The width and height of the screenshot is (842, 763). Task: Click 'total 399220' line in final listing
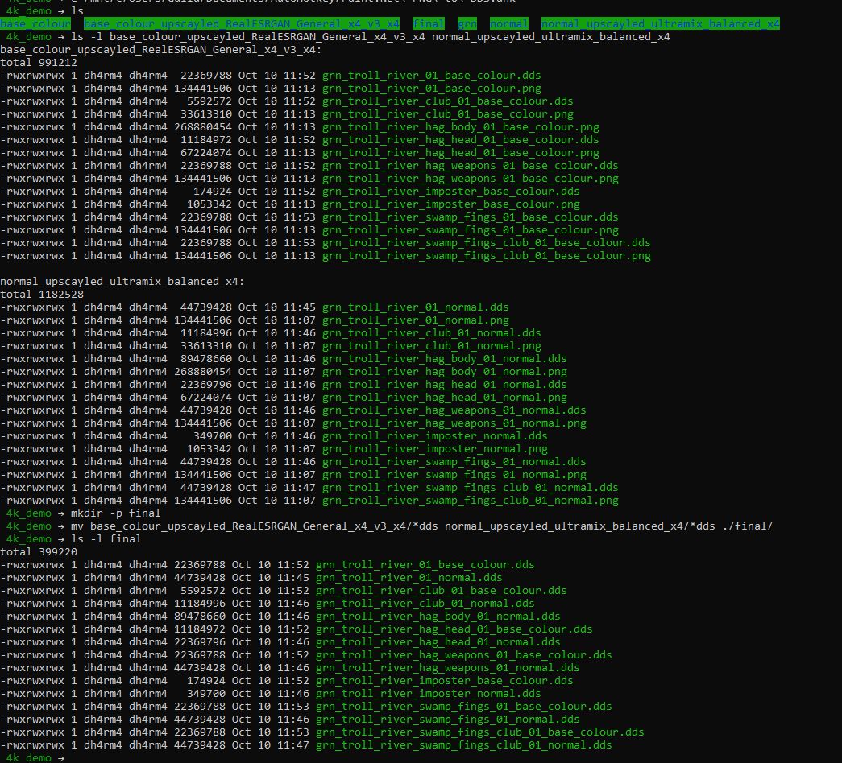(39, 552)
